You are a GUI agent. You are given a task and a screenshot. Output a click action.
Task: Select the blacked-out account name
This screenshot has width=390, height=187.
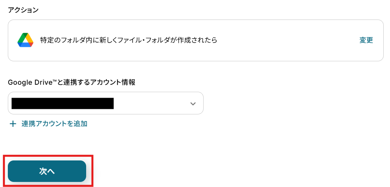coord(63,103)
